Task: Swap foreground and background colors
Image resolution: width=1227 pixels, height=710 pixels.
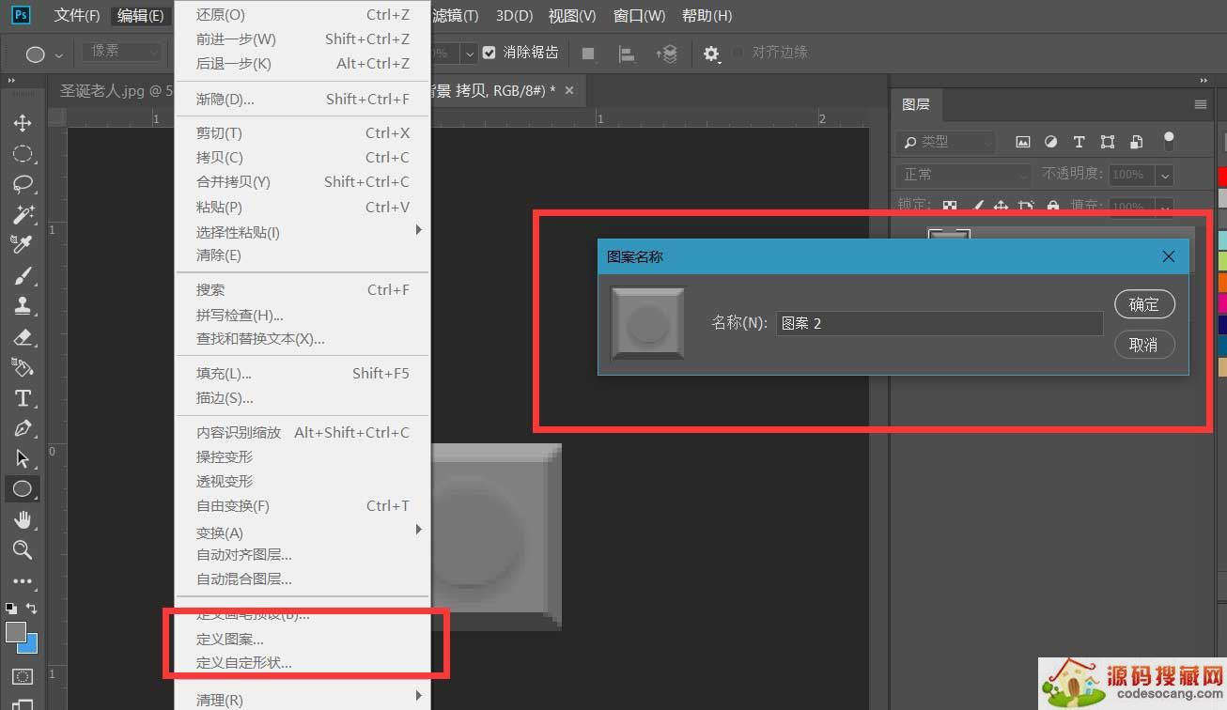Action: 32,608
